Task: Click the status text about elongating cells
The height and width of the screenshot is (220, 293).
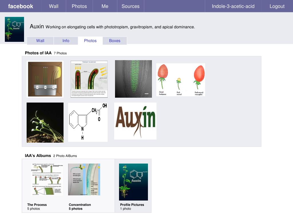Action: click(x=120, y=27)
